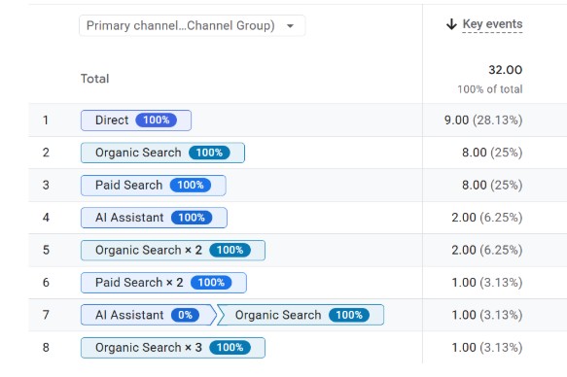Select the Paid Search × 2 chip
The width and height of the screenshot is (567, 377).
click(x=163, y=283)
